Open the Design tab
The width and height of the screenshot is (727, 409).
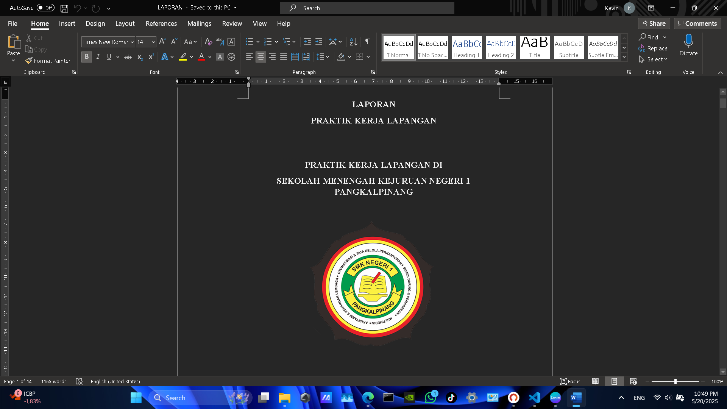(x=95, y=23)
